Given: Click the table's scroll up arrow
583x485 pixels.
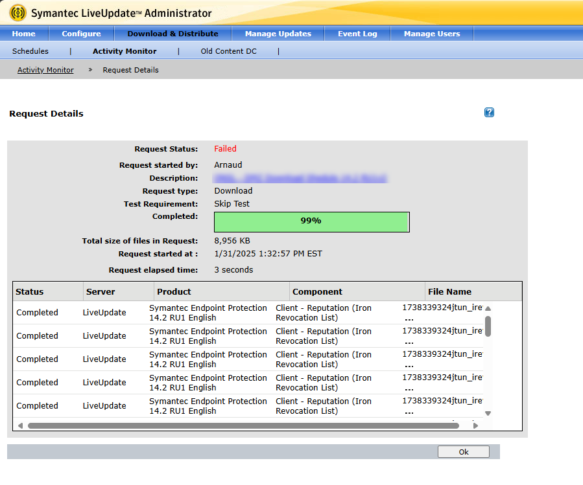Looking at the screenshot, I should [488, 308].
